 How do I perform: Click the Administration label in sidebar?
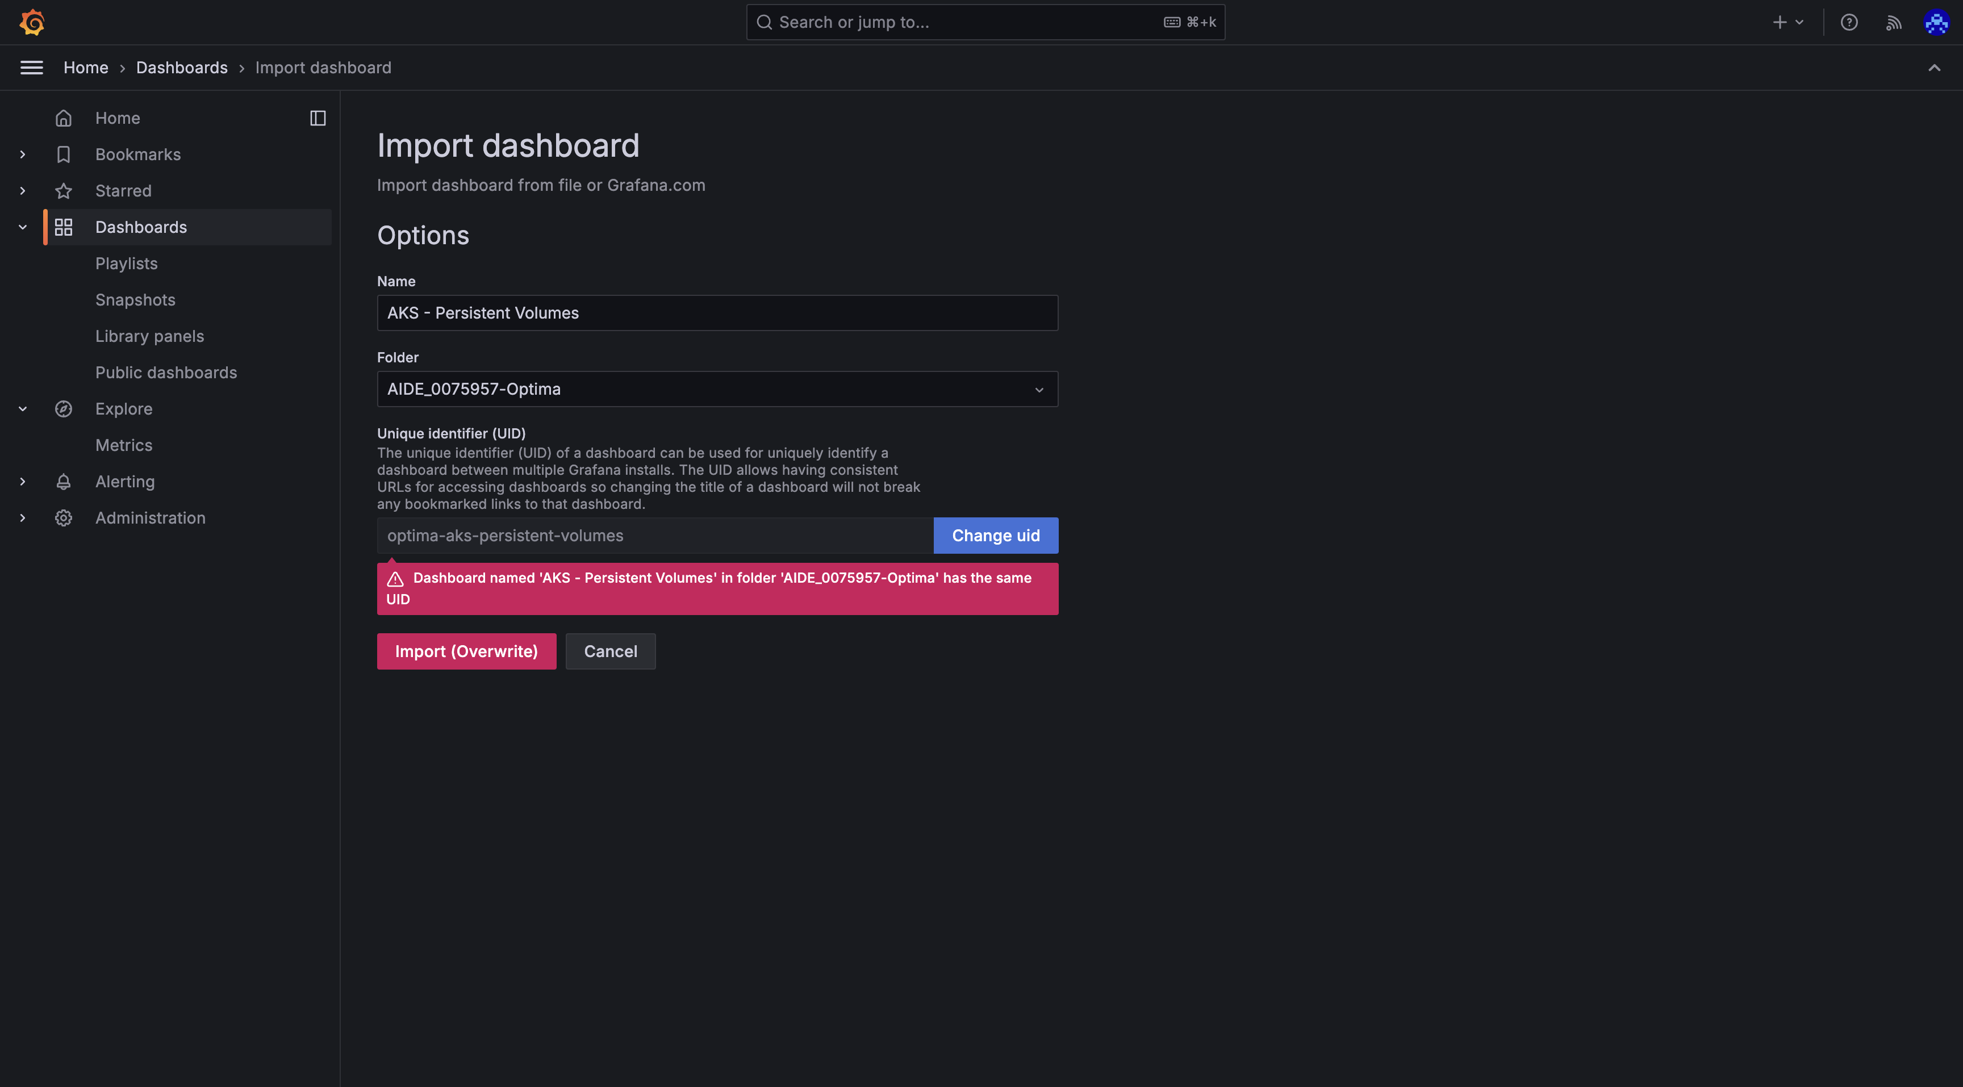tap(150, 518)
